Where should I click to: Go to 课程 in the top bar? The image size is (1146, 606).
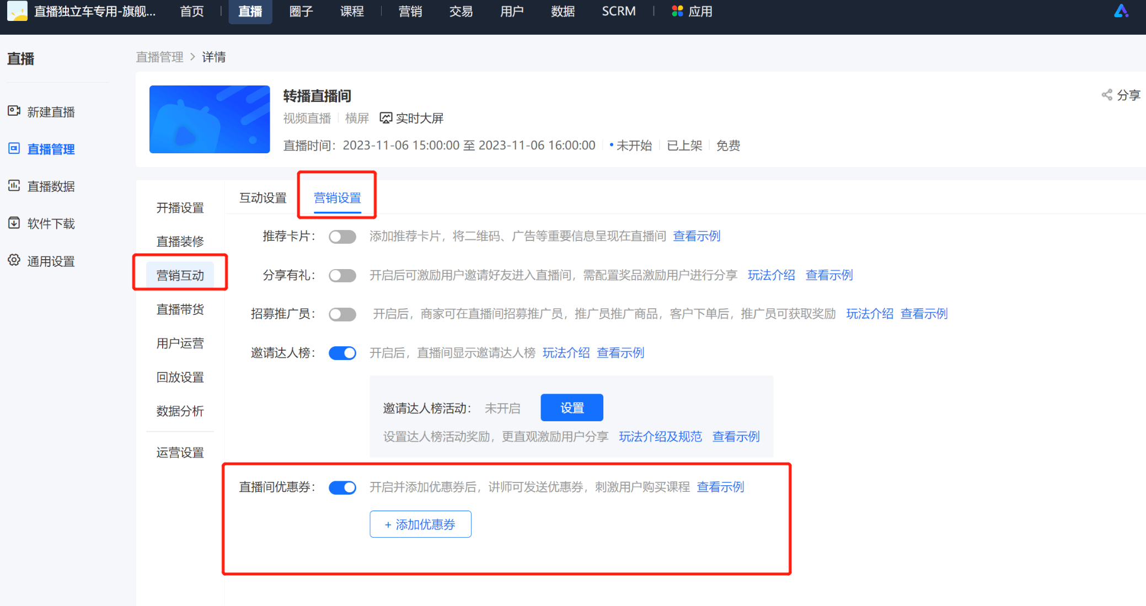pos(352,11)
